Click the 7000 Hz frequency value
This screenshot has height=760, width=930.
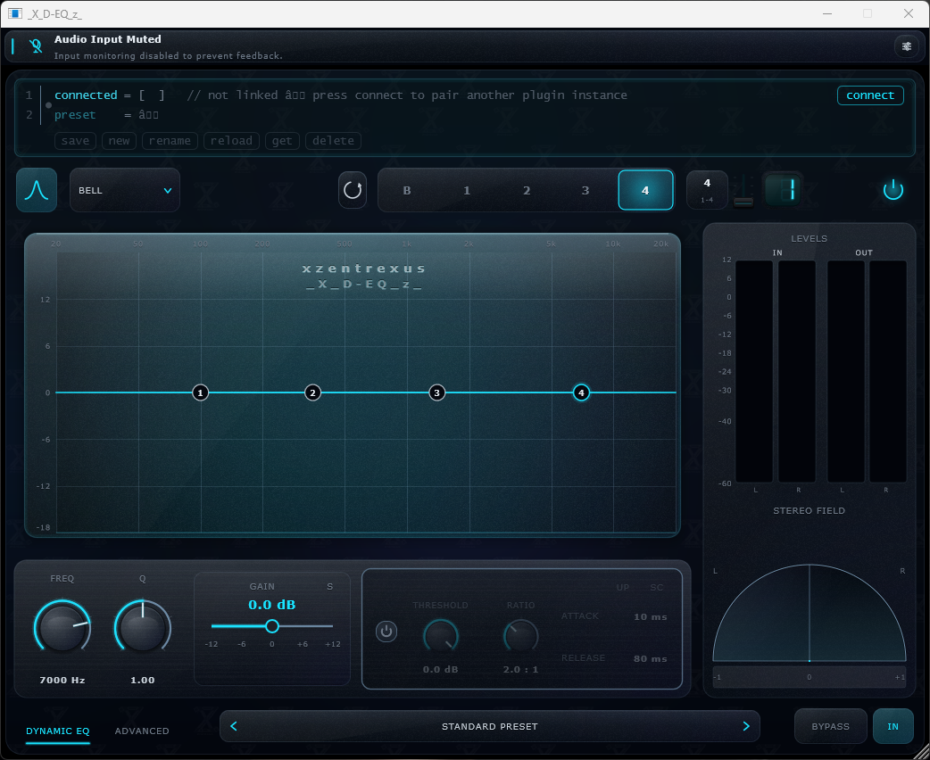point(62,680)
